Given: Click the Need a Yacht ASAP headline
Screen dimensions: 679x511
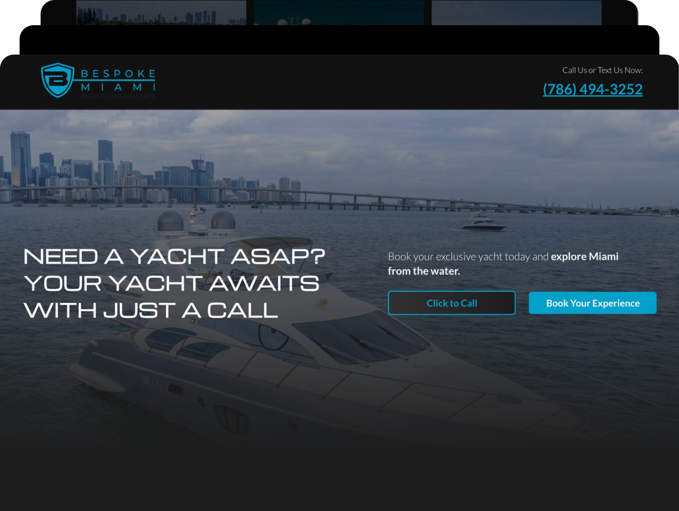Looking at the screenshot, I should tap(175, 283).
